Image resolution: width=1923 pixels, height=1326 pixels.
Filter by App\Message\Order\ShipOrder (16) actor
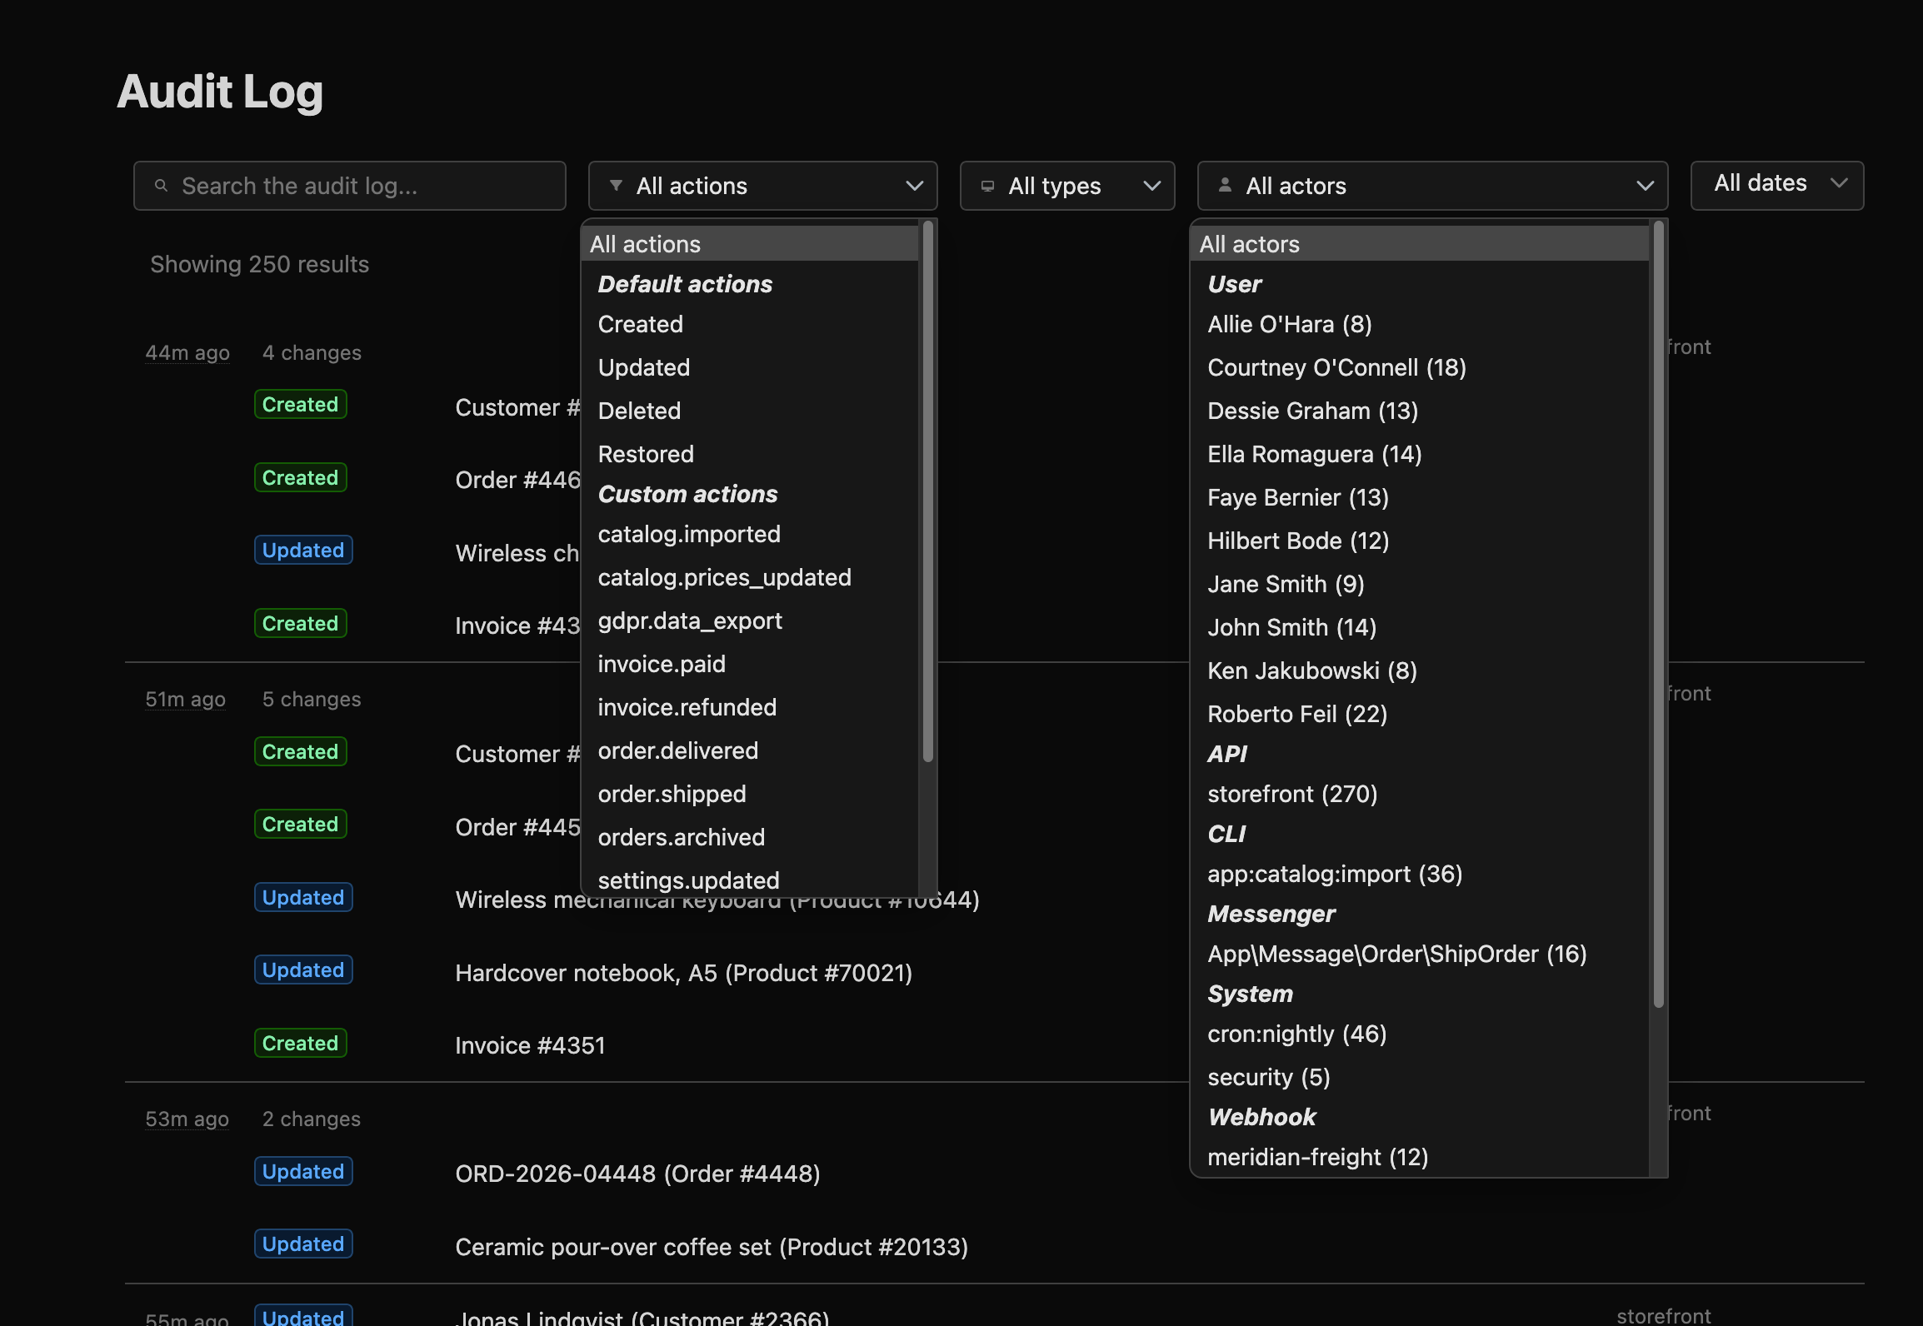pyautogui.click(x=1420, y=954)
